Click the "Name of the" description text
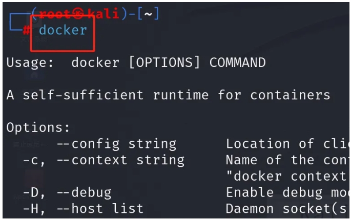 coord(270,160)
